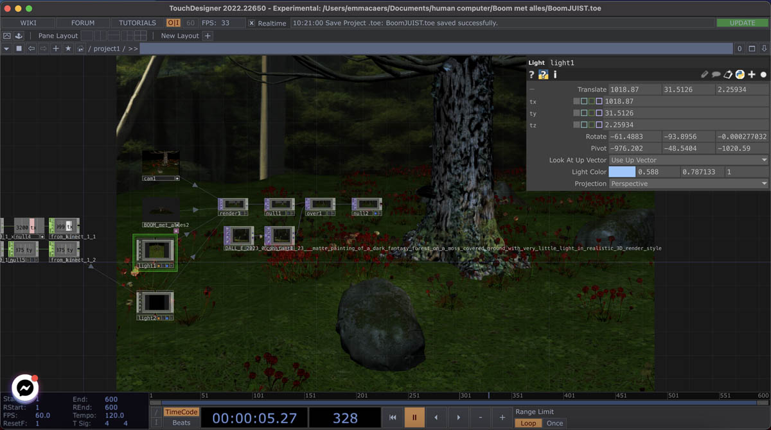Open Look At Up Vector dropdown
Viewport: 771px width, 430px height.
tap(688, 160)
